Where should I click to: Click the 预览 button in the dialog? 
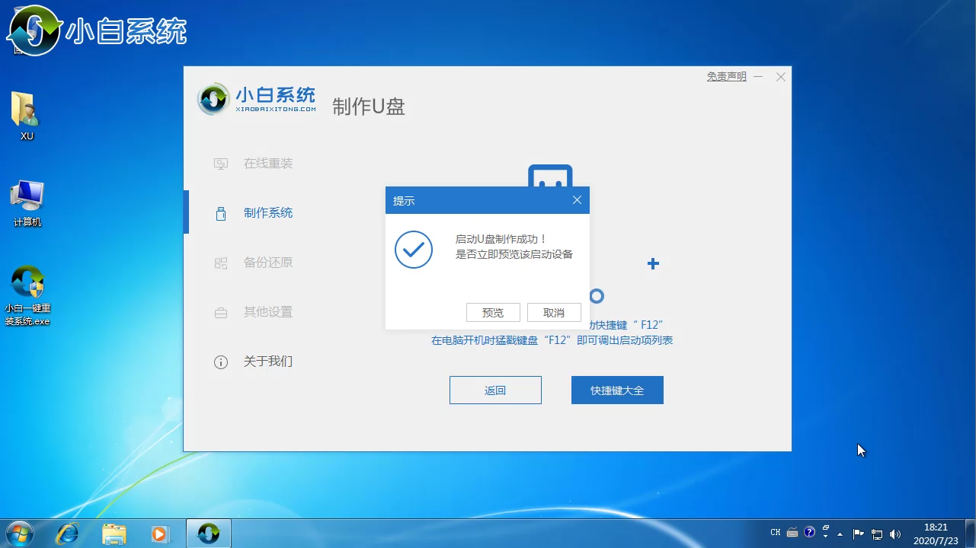pos(493,313)
